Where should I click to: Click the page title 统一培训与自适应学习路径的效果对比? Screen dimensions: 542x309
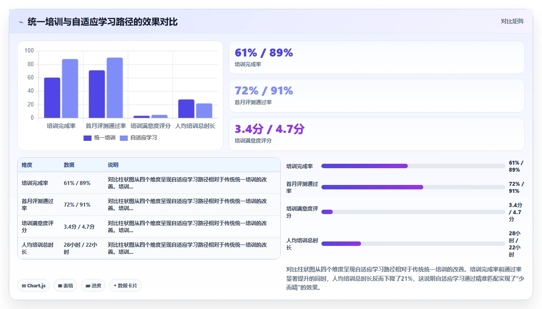coord(102,22)
